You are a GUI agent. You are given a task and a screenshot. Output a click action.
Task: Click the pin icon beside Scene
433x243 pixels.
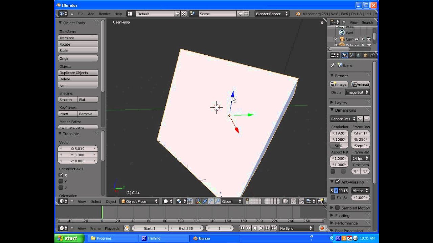tap(333, 65)
